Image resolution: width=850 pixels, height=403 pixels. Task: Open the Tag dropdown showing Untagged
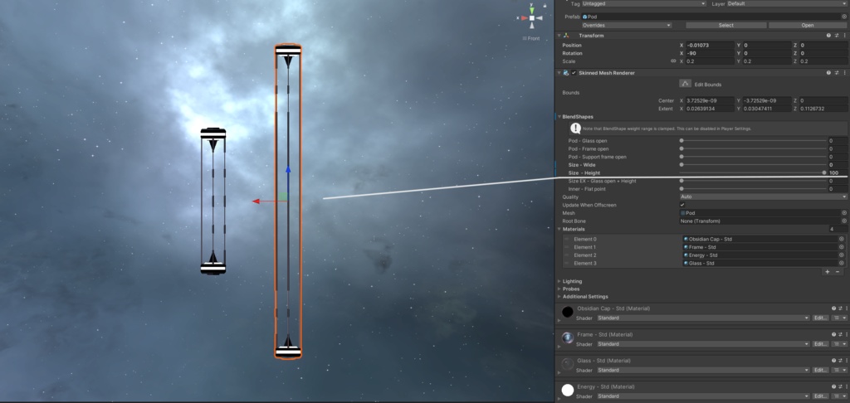pos(644,4)
